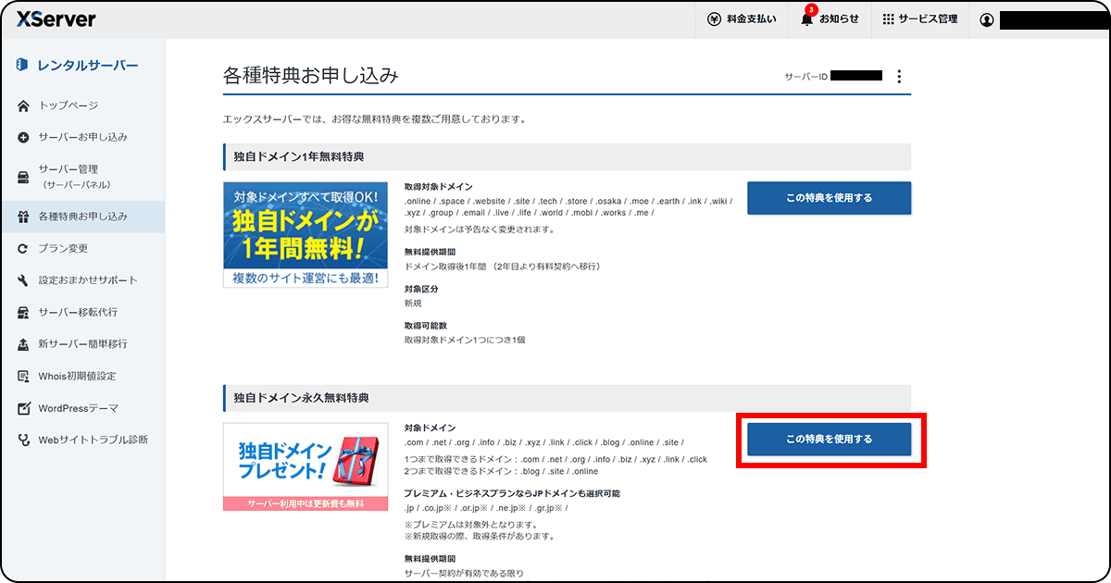The image size is (1111, 583).
Task: Select サーバーお申し込み in sidebar
Action: (x=83, y=137)
